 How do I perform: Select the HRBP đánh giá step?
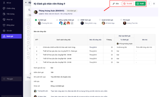(x=85, y=20)
